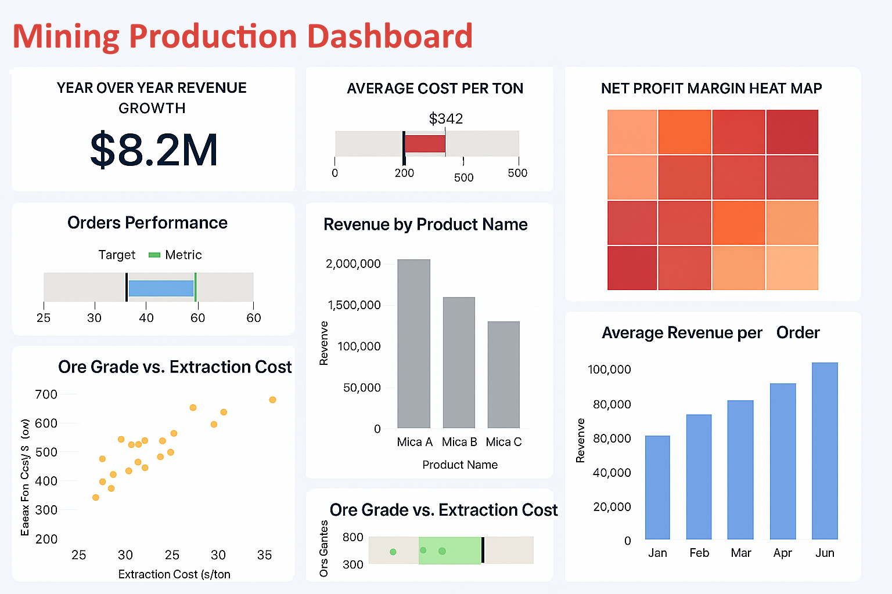Click the highest scatter point near 700
This screenshot has width=892, height=594.
pyautogui.click(x=273, y=399)
